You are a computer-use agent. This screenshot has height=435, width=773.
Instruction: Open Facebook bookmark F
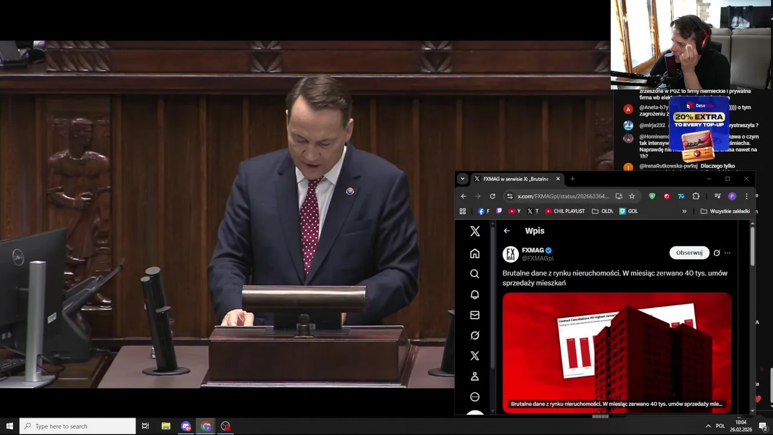point(484,211)
